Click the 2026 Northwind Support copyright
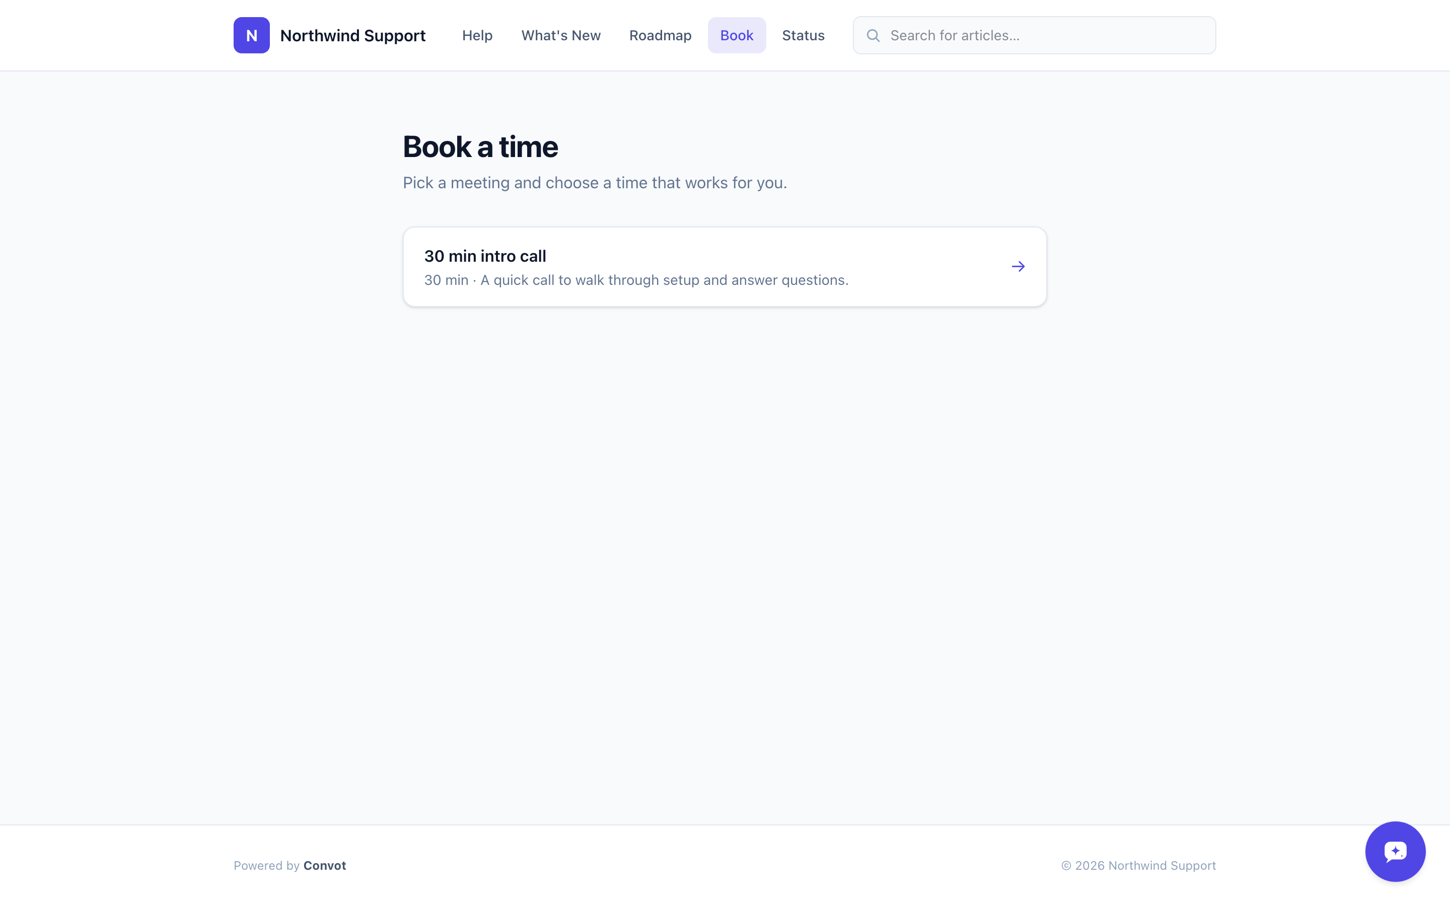The height and width of the screenshot is (906, 1450). pos(1138,865)
